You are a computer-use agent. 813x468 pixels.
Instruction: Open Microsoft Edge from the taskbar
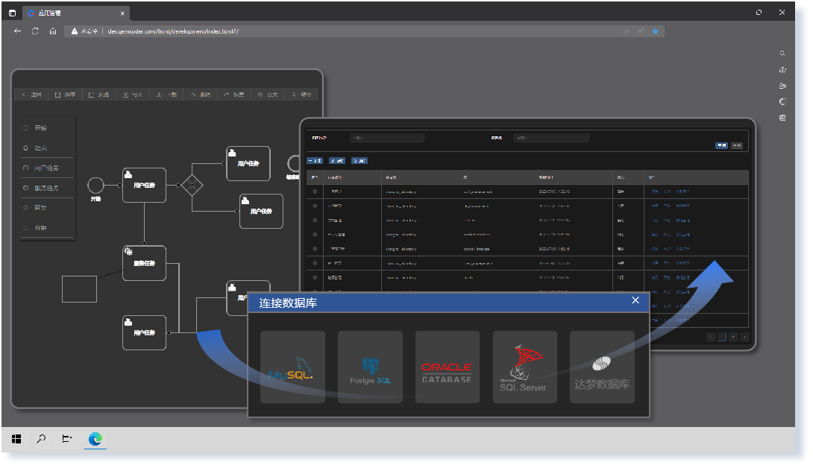point(95,440)
